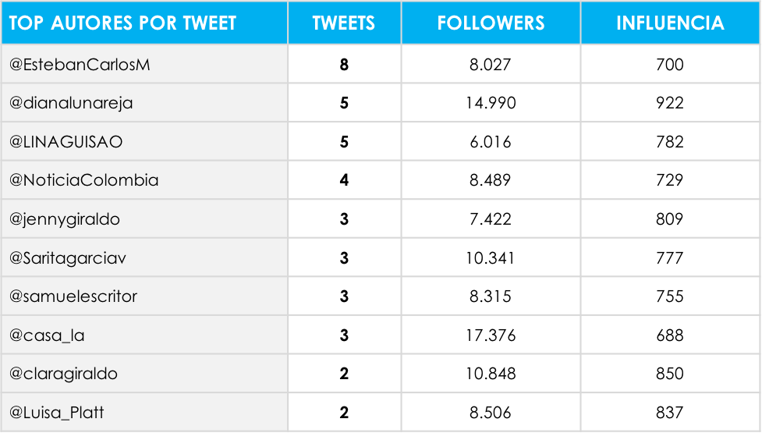Image resolution: width=762 pixels, height=433 pixels.
Task: Click the 922 influencia value
Action: (x=670, y=103)
